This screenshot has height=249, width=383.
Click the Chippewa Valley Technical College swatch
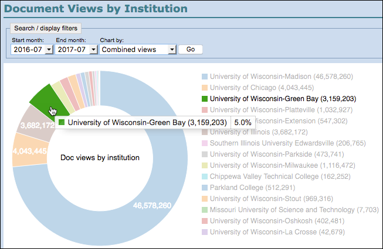205,177
